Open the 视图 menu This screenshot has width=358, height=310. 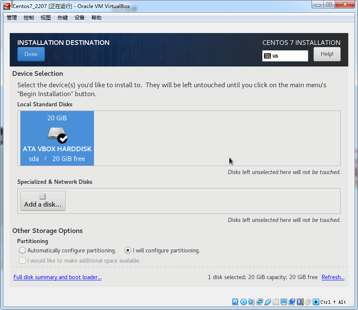[x=46, y=18]
